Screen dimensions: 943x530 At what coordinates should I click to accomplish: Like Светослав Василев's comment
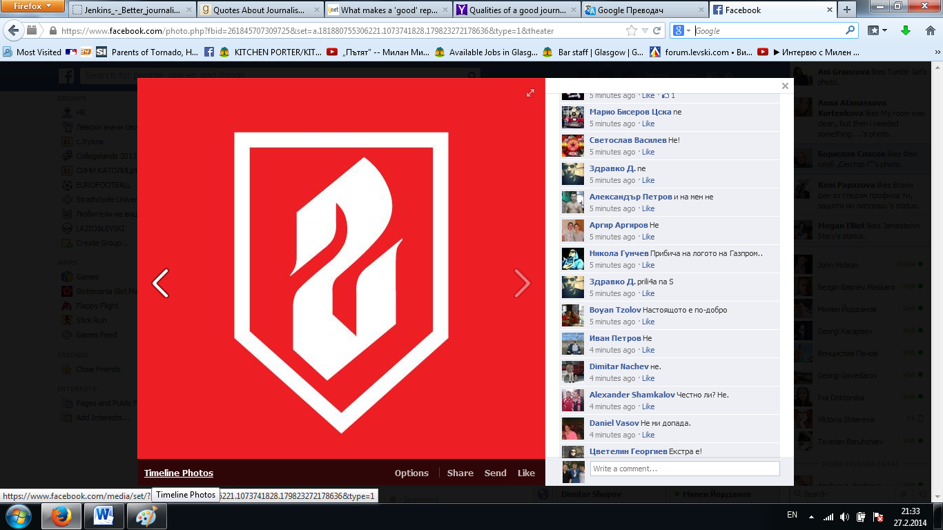point(648,152)
